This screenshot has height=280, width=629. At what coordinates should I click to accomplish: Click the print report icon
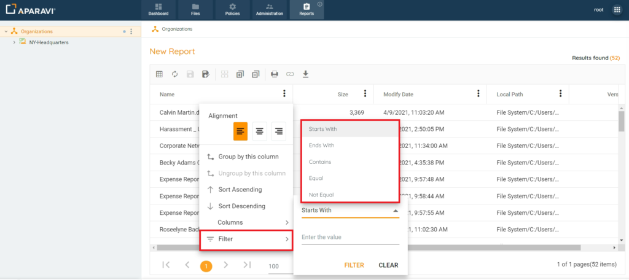click(x=275, y=74)
